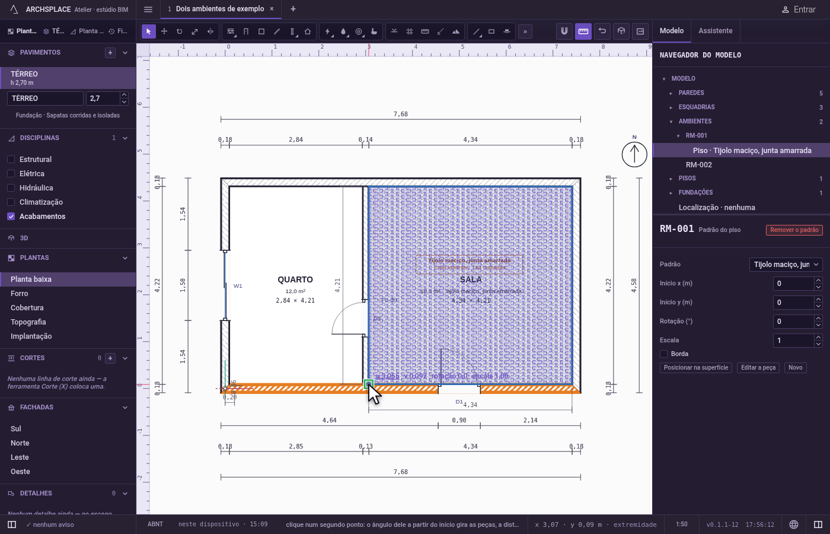The height and width of the screenshot is (534, 830).
Task: Click Posicionar na superfície
Action: click(696, 368)
